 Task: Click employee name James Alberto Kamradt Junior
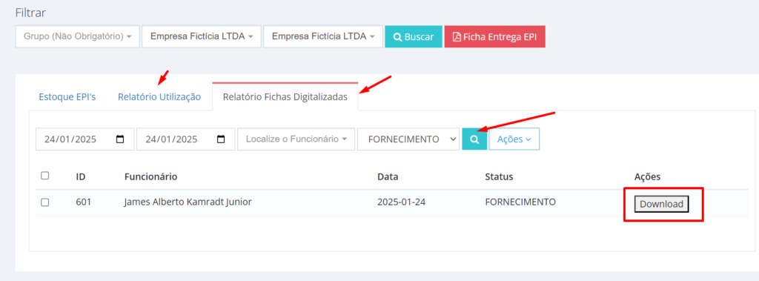(188, 202)
